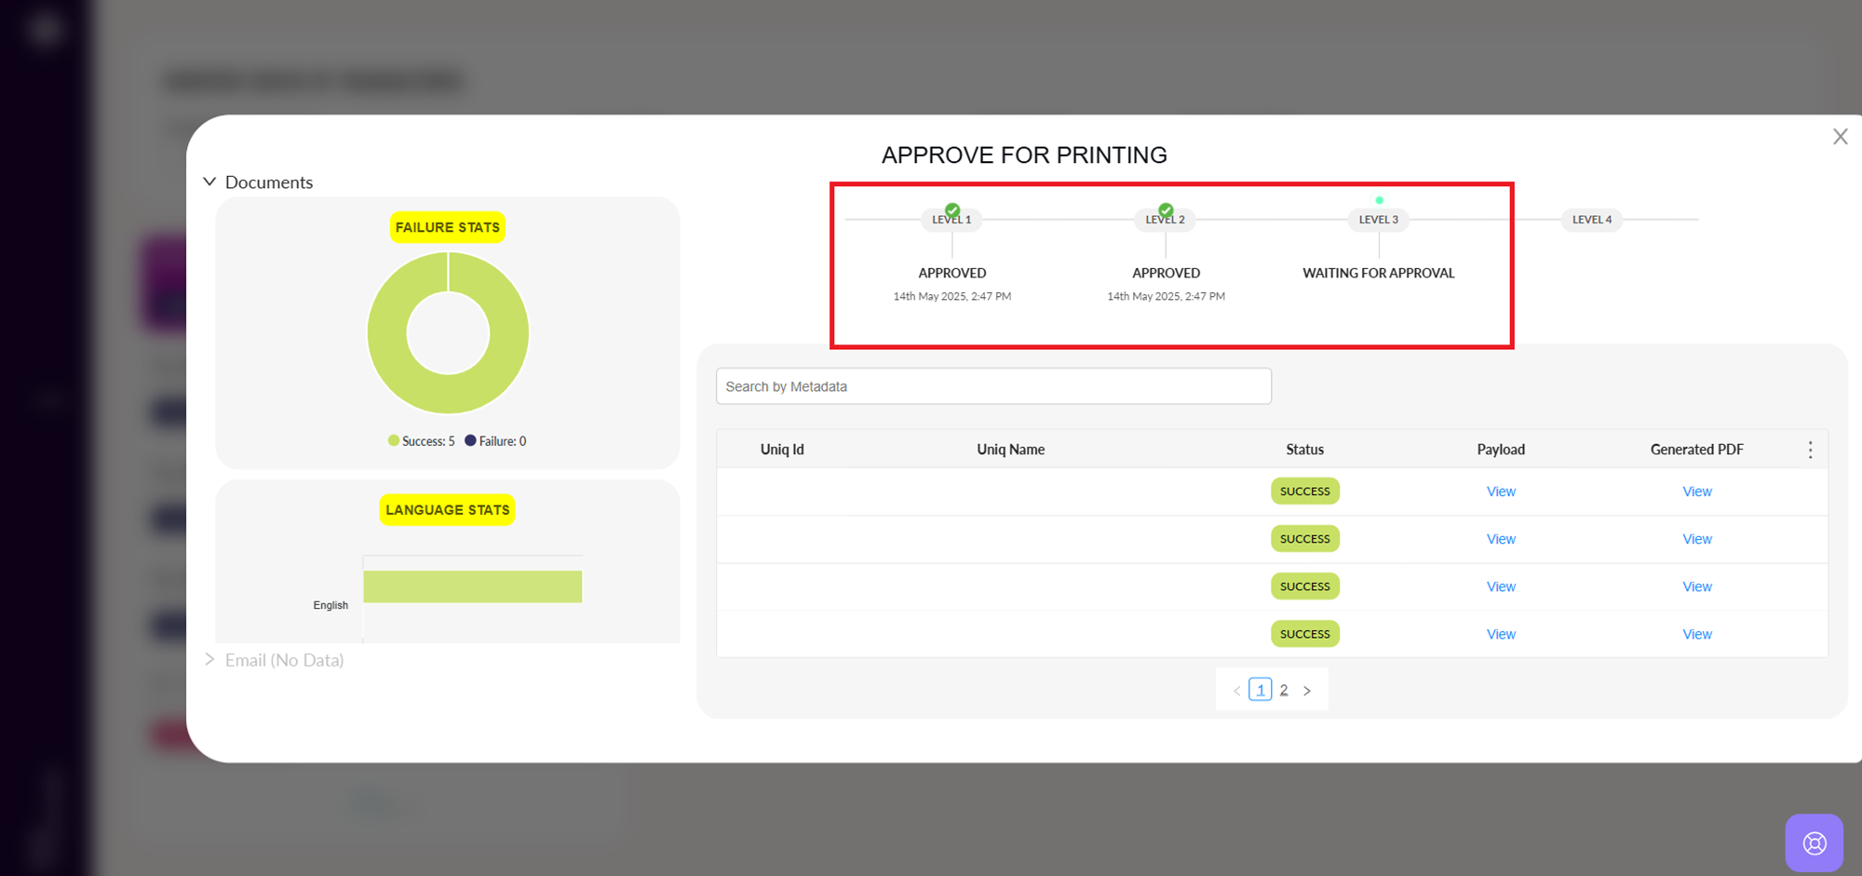Switch to page 2 of the table
The width and height of the screenshot is (1862, 876).
(x=1284, y=690)
